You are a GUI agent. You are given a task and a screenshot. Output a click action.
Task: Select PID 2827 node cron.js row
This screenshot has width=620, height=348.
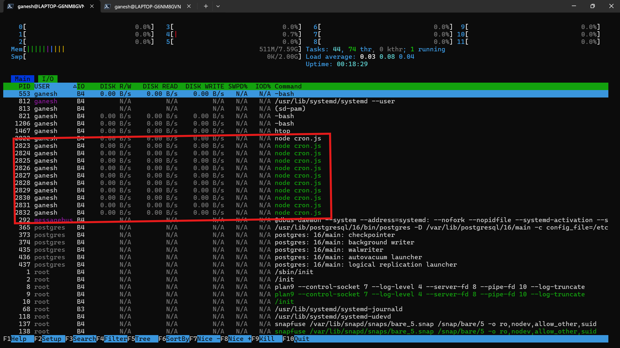point(306,175)
